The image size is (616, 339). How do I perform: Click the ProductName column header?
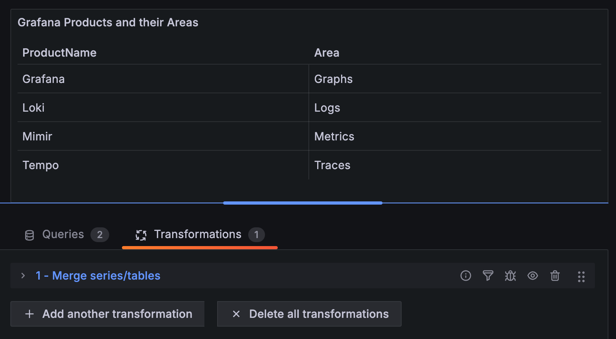tap(59, 52)
